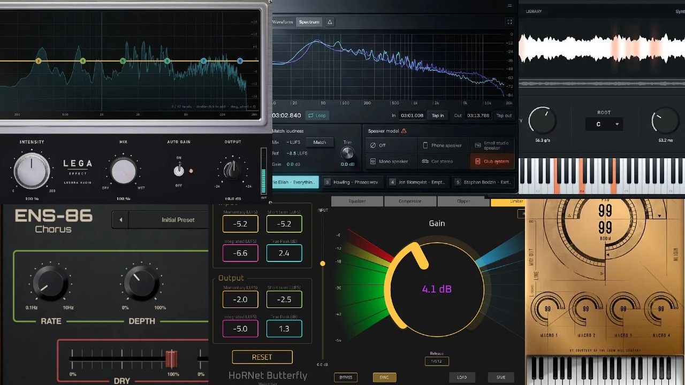Click the LEGA Output knob
Viewport: 685px width, 385px height.
pyautogui.click(x=232, y=170)
